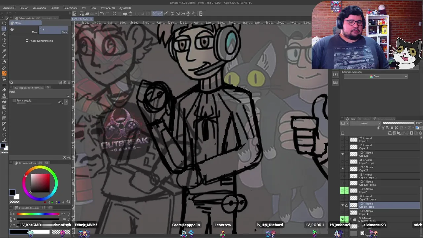Click the Scale/rotate transform toolbar icon
This screenshot has width=423, height=238.
(130, 14)
